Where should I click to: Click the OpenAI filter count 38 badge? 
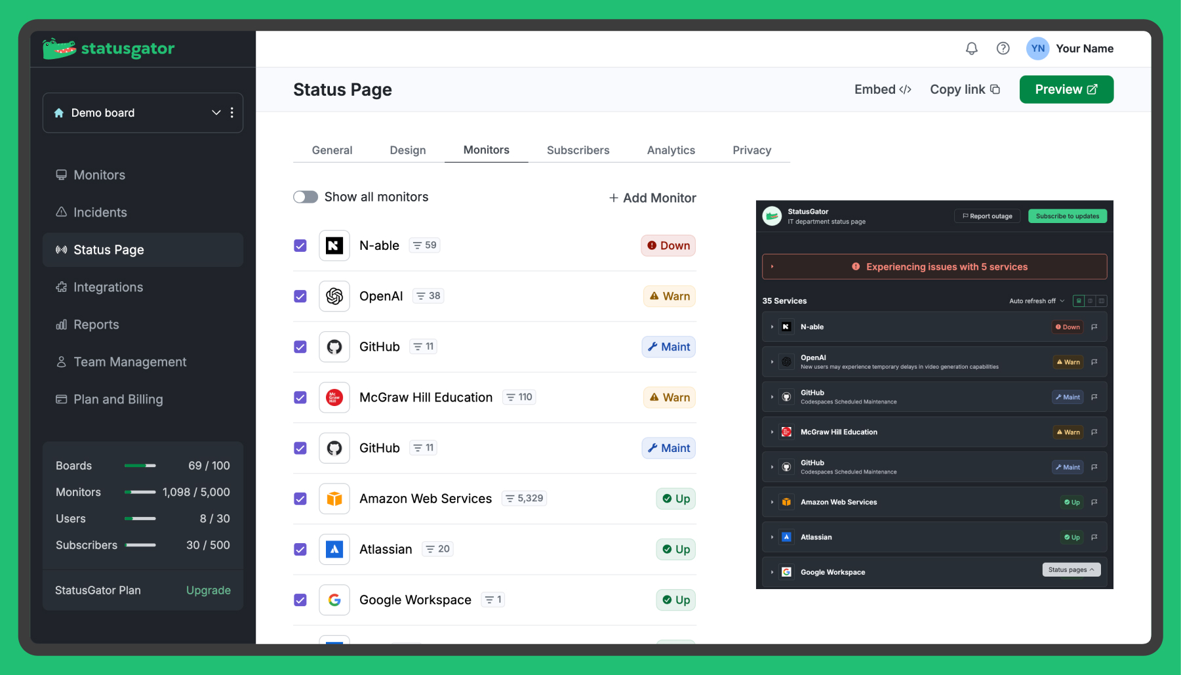(428, 296)
